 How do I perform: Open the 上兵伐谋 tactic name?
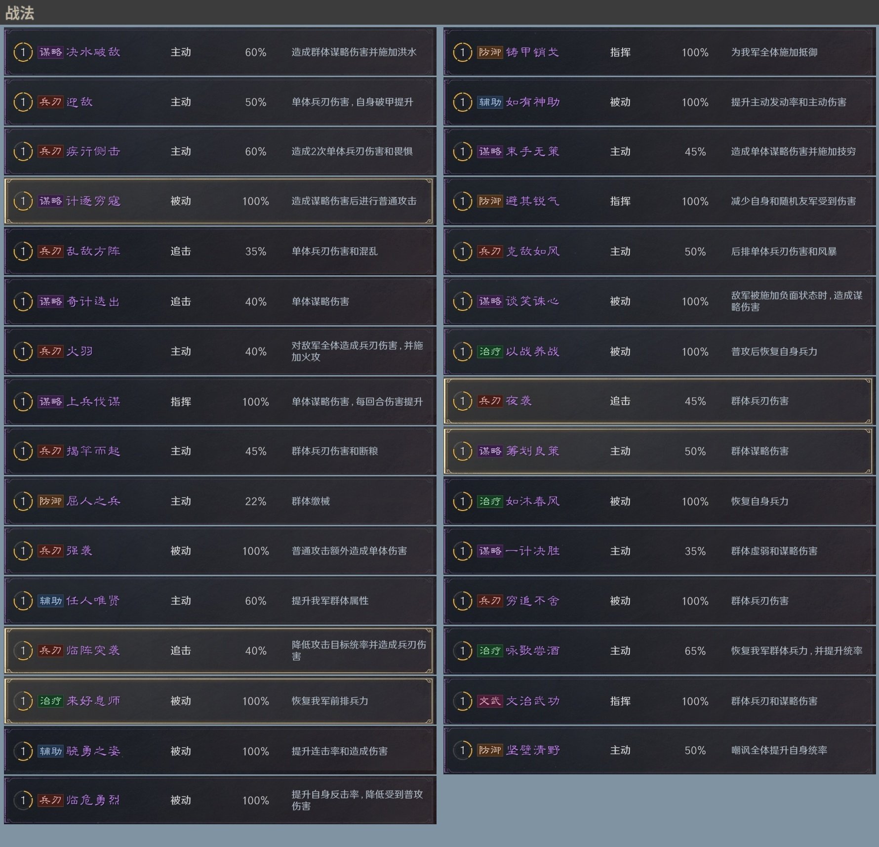tap(93, 402)
